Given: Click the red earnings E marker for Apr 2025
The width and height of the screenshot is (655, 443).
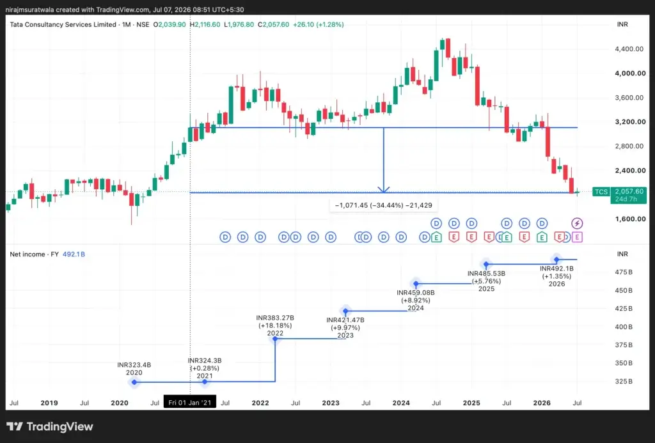Looking at the screenshot, I should [x=489, y=237].
